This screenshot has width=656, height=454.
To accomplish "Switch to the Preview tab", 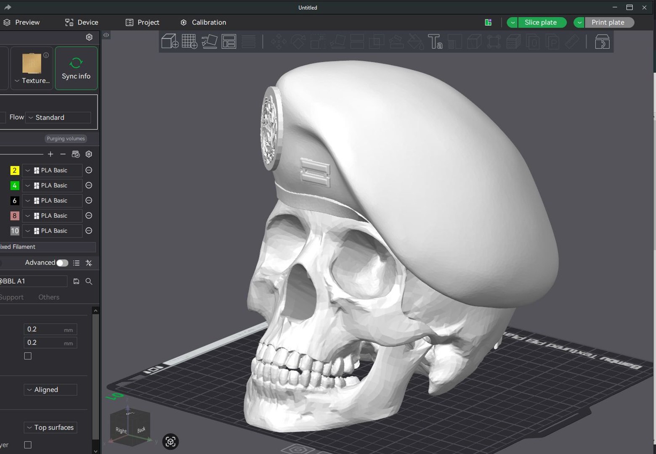I will click(21, 22).
